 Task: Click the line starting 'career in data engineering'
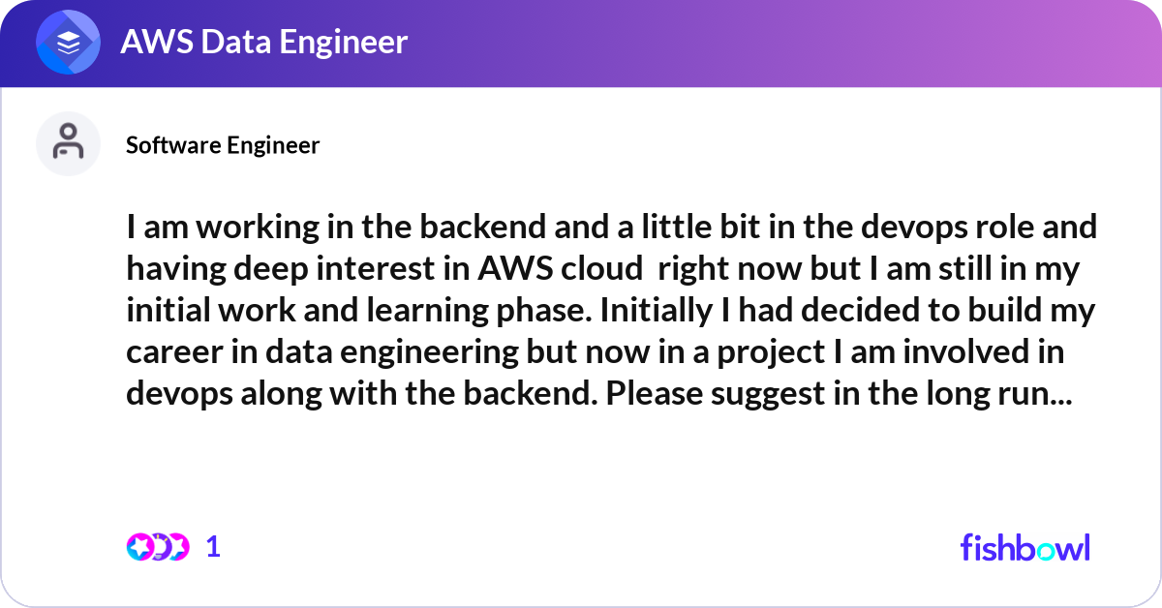point(596,352)
